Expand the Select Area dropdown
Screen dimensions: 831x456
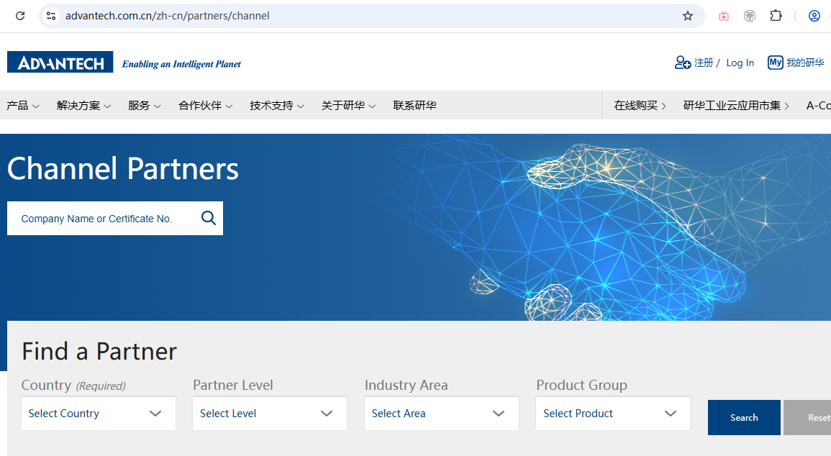pos(441,414)
